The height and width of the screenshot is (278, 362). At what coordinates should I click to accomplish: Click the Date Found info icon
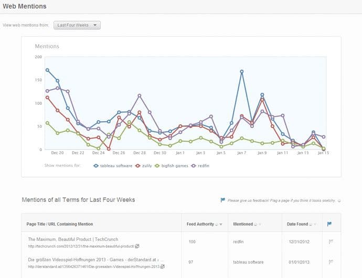coord(311,224)
